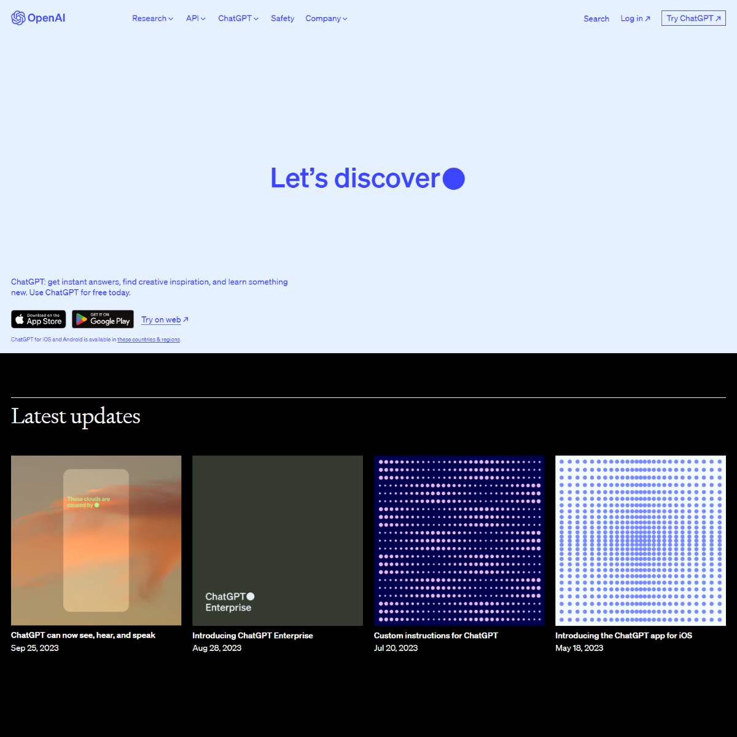Open the clouds phone thumbnail image
Viewport: 737px width, 737px height.
coord(96,540)
